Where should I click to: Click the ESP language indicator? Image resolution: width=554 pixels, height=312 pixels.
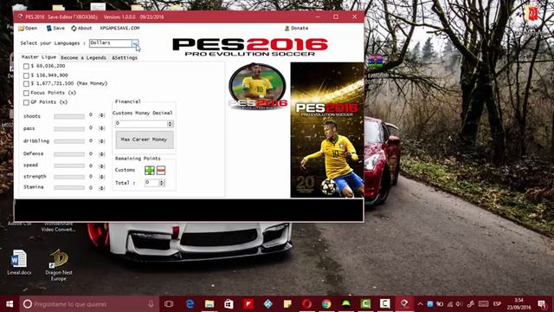coord(497,304)
